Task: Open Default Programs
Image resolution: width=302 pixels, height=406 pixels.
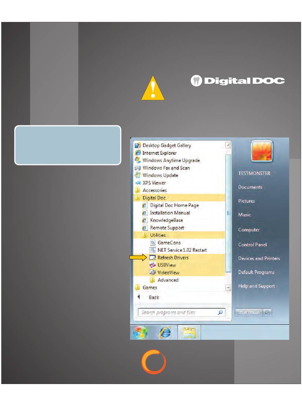Action: (256, 272)
